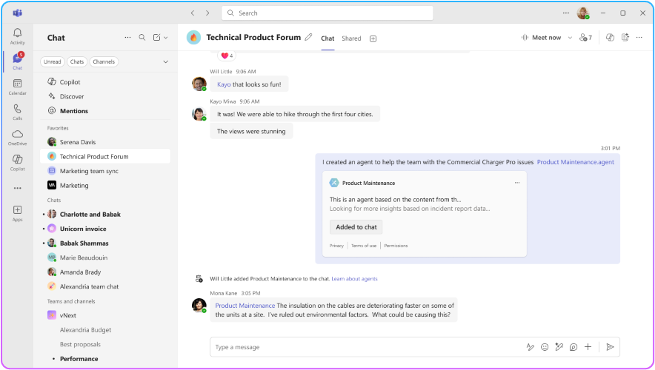655x370 pixels.
Task: Open Babak Shammas chat
Action: [106, 243]
